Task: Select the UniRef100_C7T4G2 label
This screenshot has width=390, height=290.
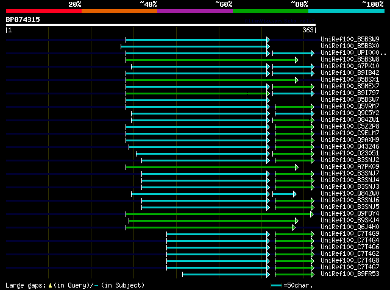Action: 350,254
